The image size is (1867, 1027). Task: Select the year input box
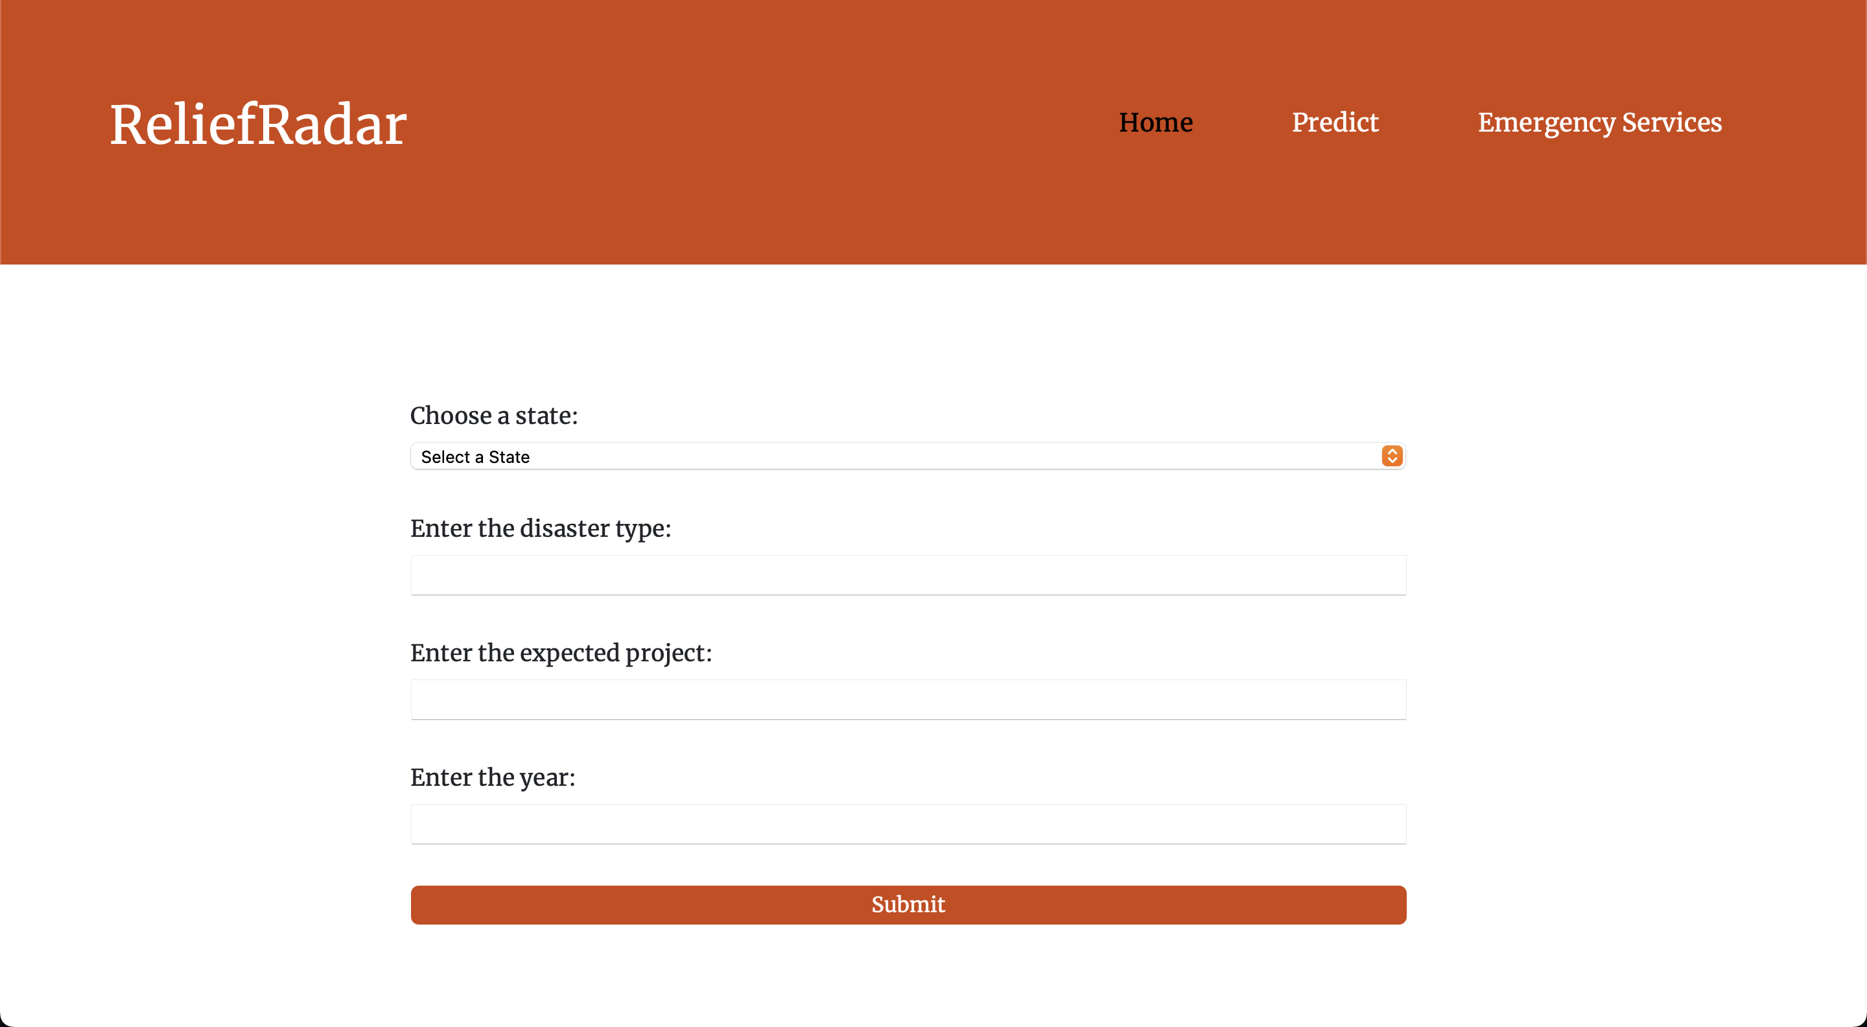pos(908,823)
